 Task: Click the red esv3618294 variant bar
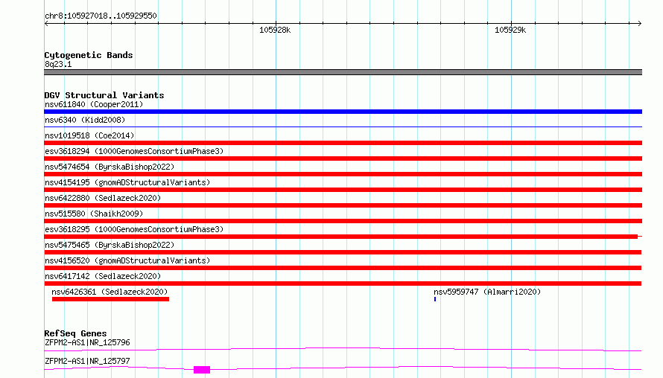tap(343, 158)
